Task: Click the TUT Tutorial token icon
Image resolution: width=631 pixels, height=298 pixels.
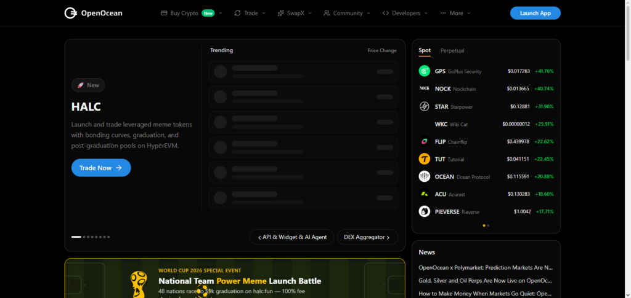Action: 424,159
